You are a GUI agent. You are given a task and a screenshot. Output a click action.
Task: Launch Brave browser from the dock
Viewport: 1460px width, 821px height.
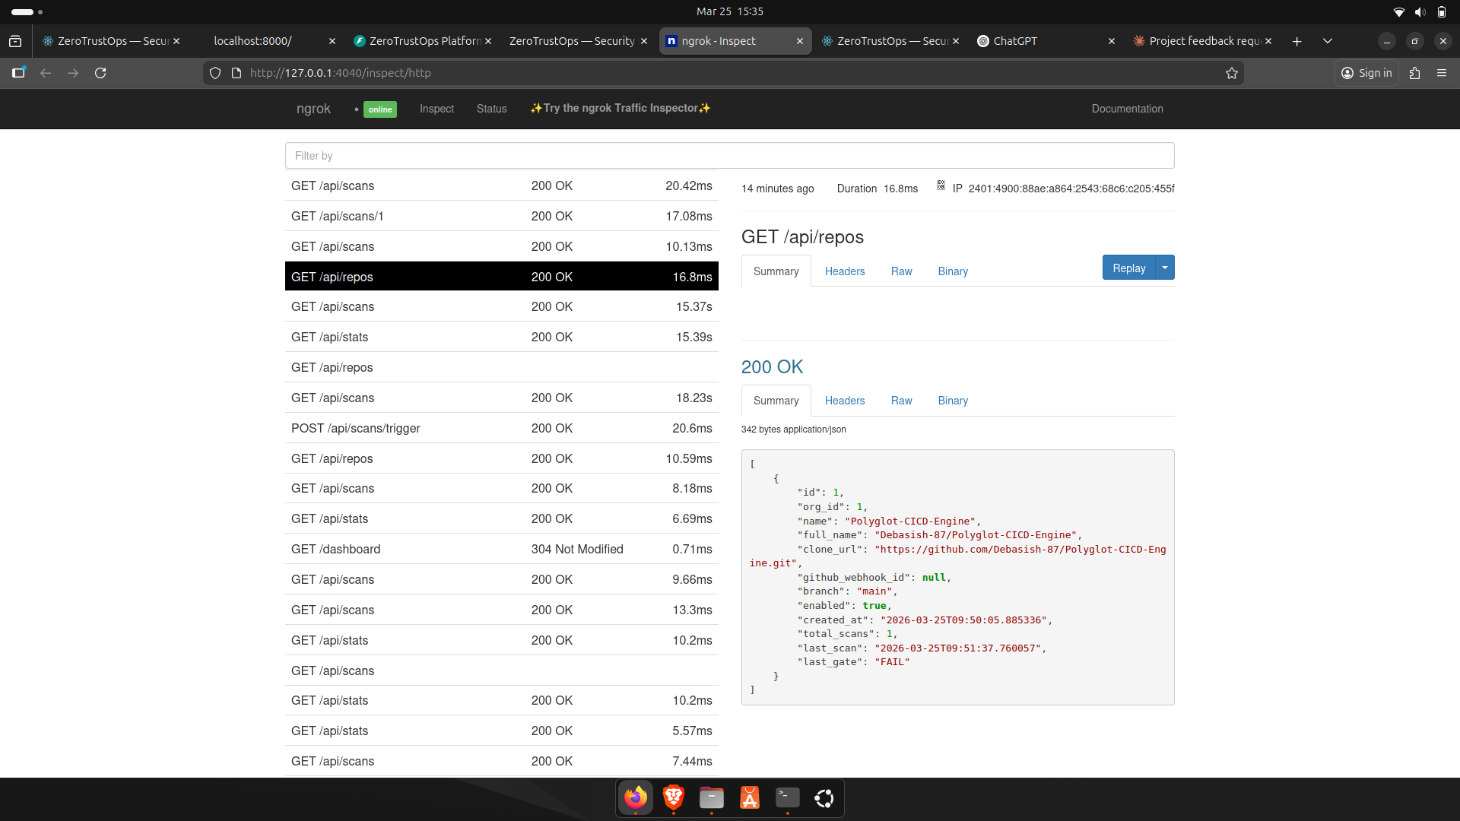pyautogui.click(x=673, y=797)
